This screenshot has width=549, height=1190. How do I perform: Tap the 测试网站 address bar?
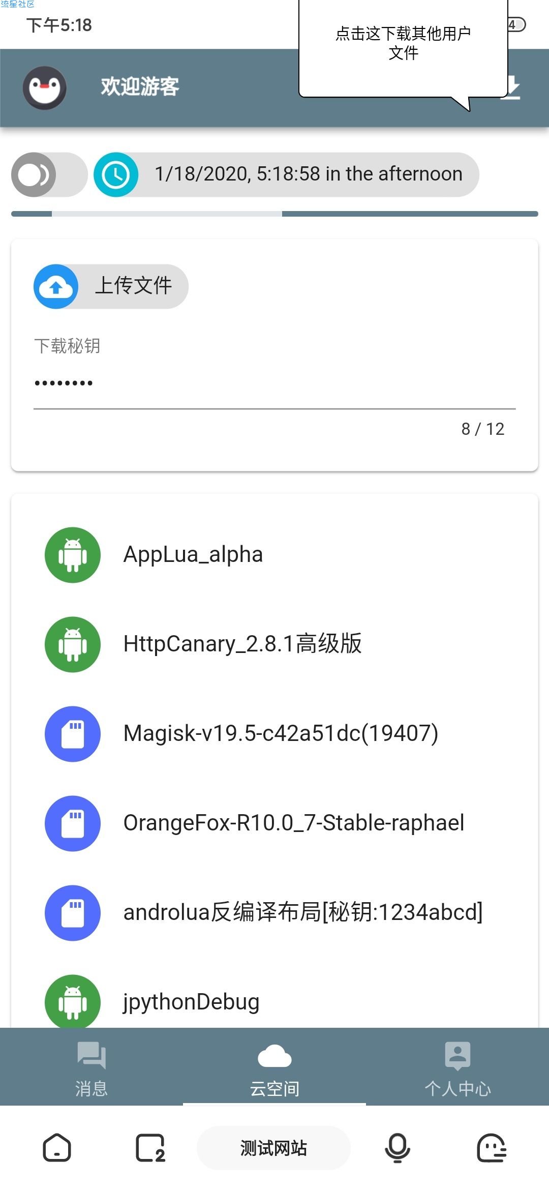coord(273,1148)
